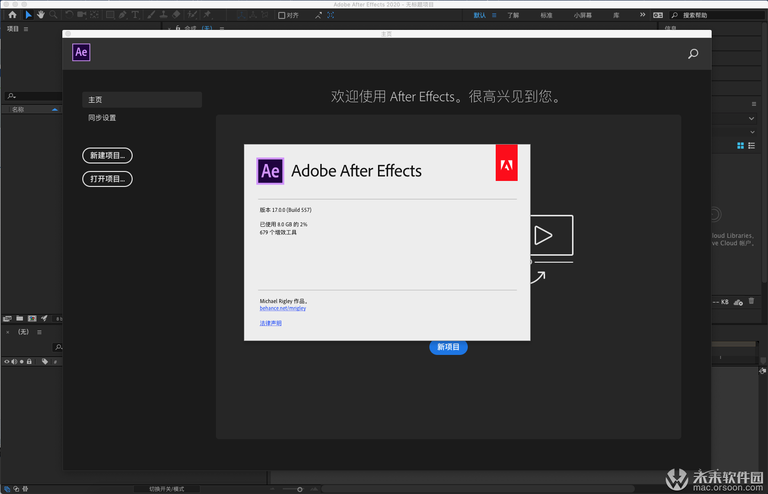Viewport: 768px width, 494px height.
Task: Click the View Axis mode icon
Action: click(265, 15)
